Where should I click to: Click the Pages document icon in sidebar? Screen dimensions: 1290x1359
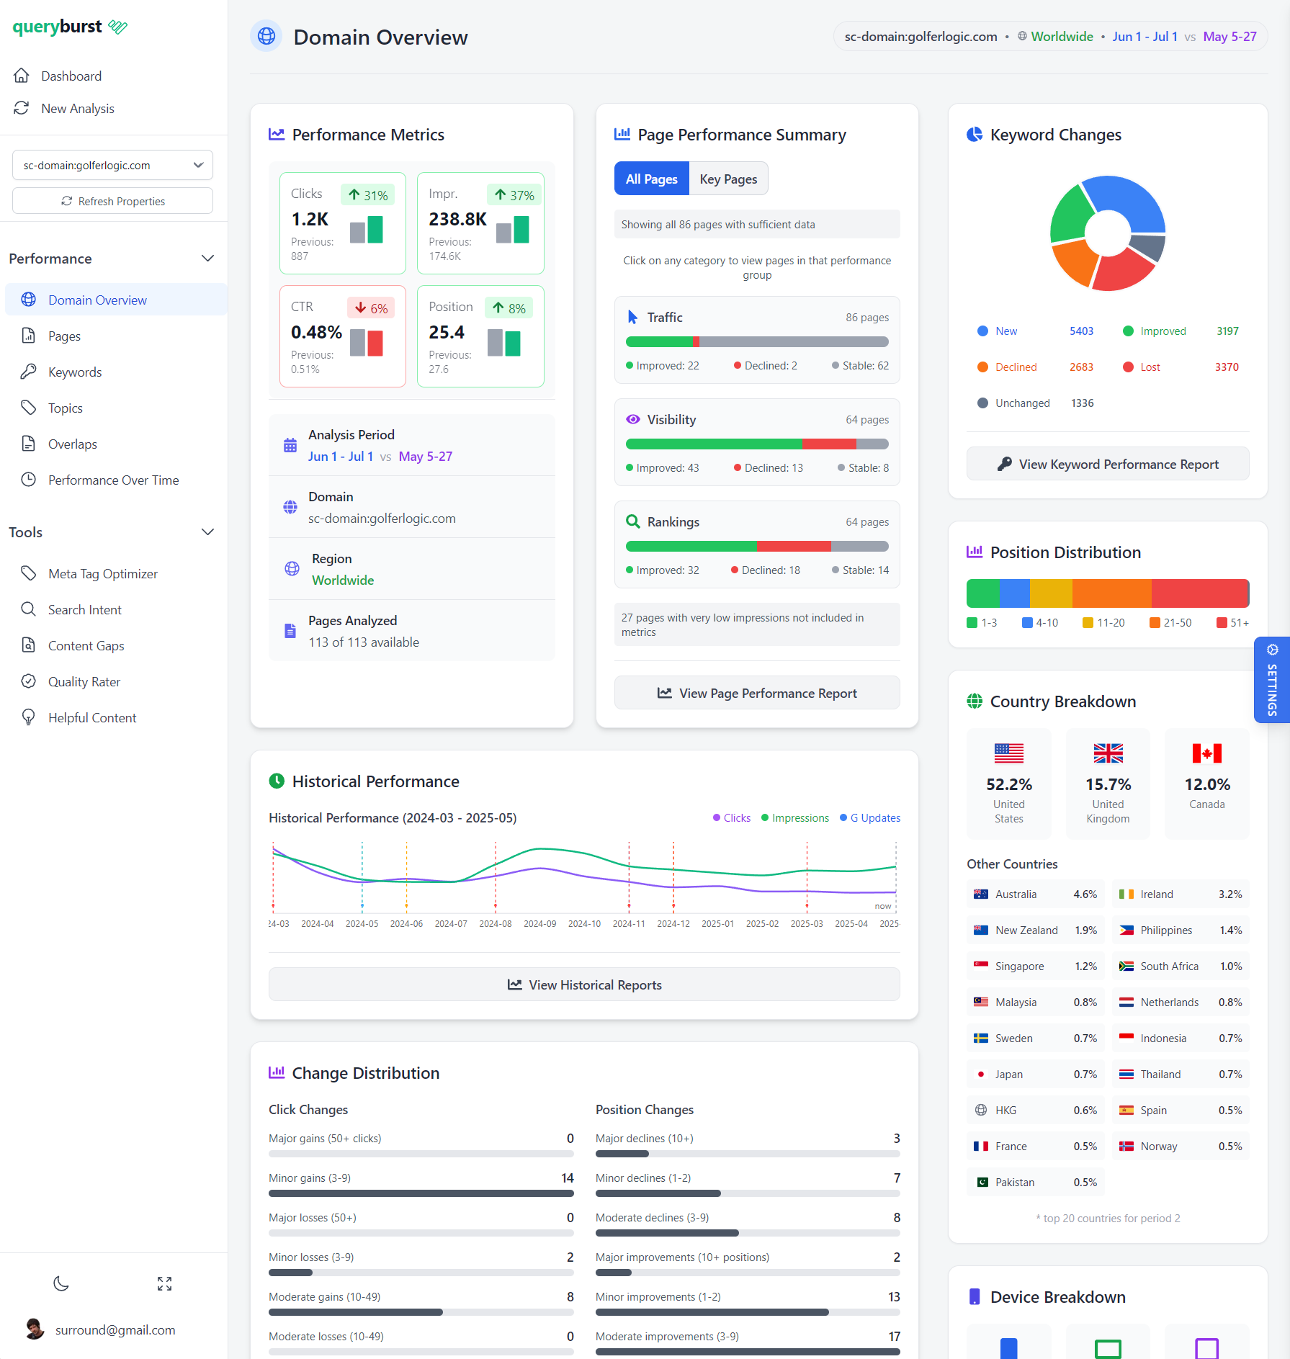tap(29, 336)
